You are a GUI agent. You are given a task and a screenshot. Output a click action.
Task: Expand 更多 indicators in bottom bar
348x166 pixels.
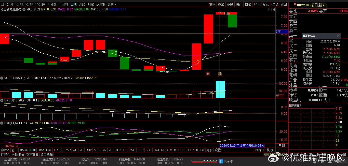pyautogui.click(x=209, y=150)
